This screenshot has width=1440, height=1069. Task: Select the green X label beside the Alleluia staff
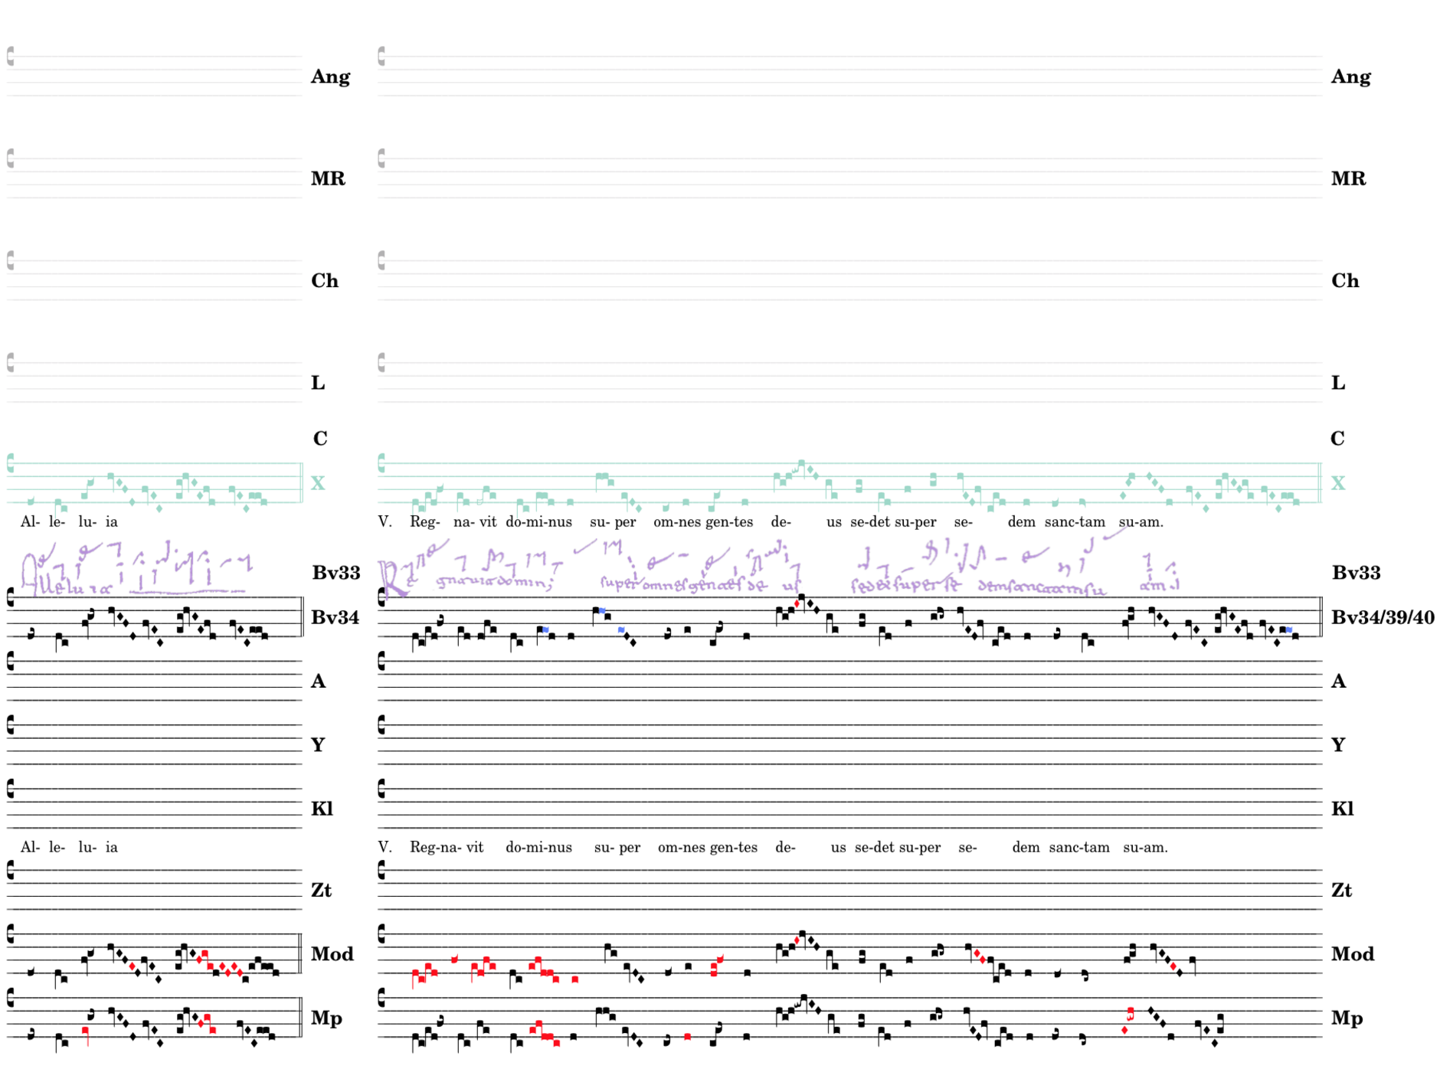point(317,483)
